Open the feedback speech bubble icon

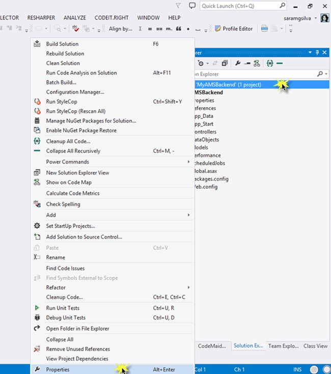tap(192, 6)
